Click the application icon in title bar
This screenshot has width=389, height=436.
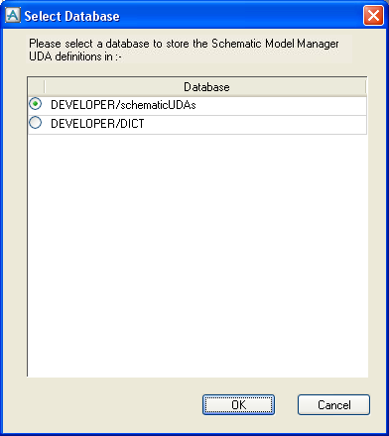[13, 16]
